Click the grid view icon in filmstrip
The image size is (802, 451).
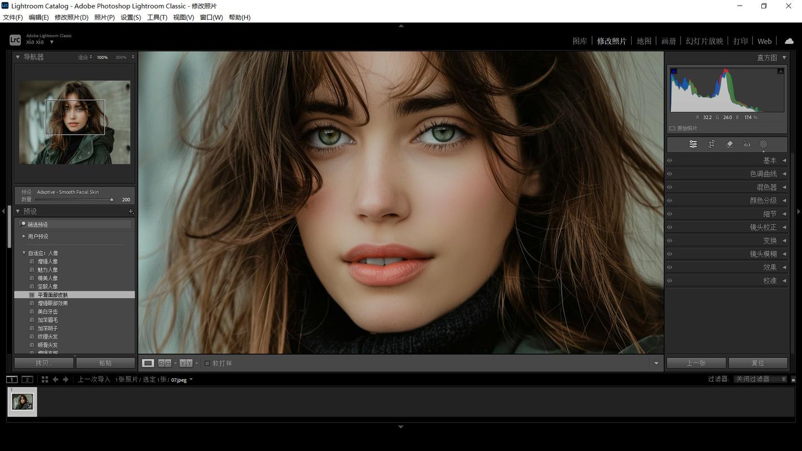pyautogui.click(x=45, y=379)
